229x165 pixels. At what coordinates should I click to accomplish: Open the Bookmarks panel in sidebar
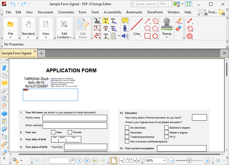coord(4,69)
